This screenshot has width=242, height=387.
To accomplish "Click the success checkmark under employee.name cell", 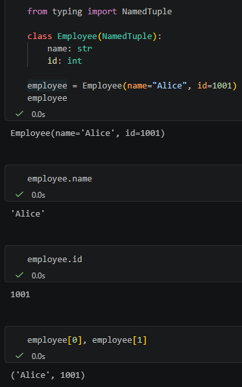I will pyautogui.click(x=19, y=194).
